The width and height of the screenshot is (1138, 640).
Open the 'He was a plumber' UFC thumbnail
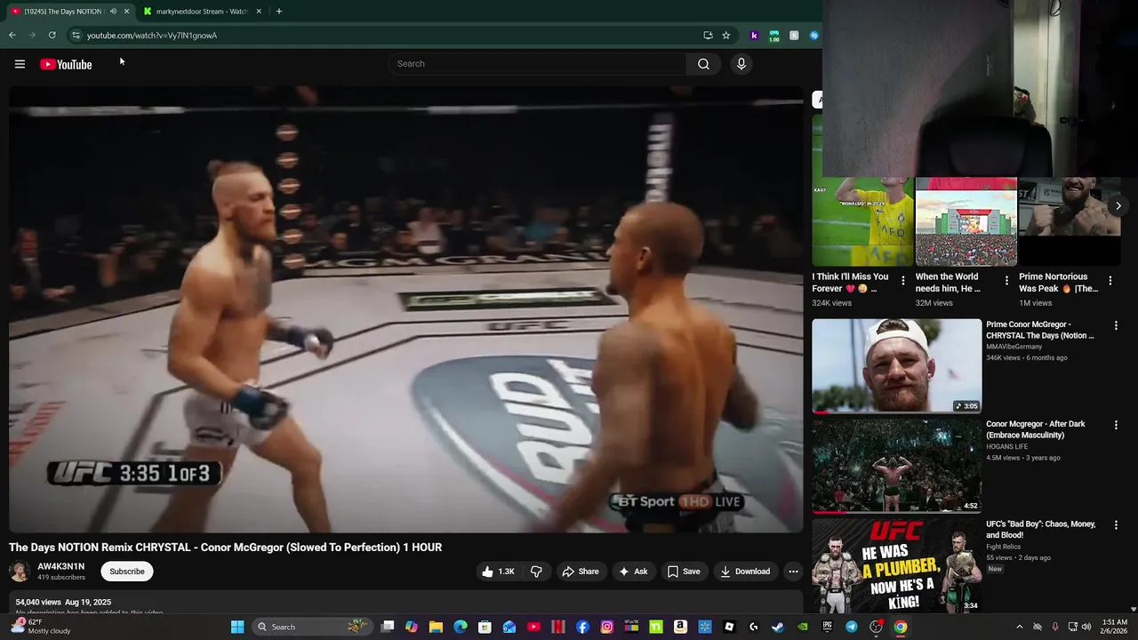coord(896,565)
